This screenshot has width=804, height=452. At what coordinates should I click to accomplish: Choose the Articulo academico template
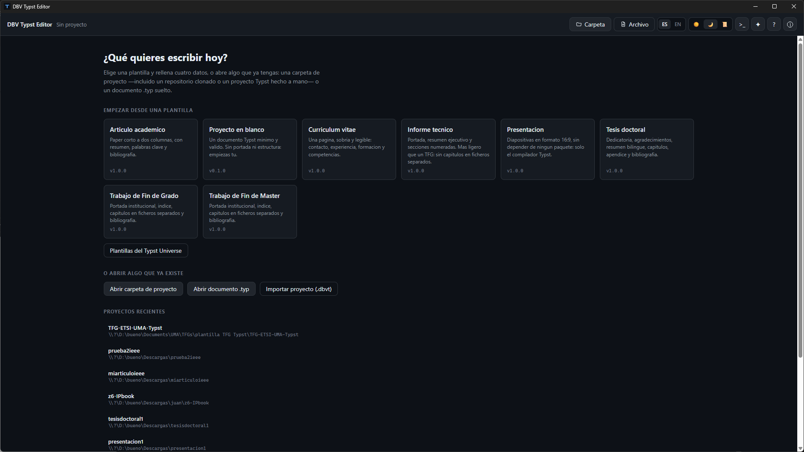pyautogui.click(x=151, y=149)
